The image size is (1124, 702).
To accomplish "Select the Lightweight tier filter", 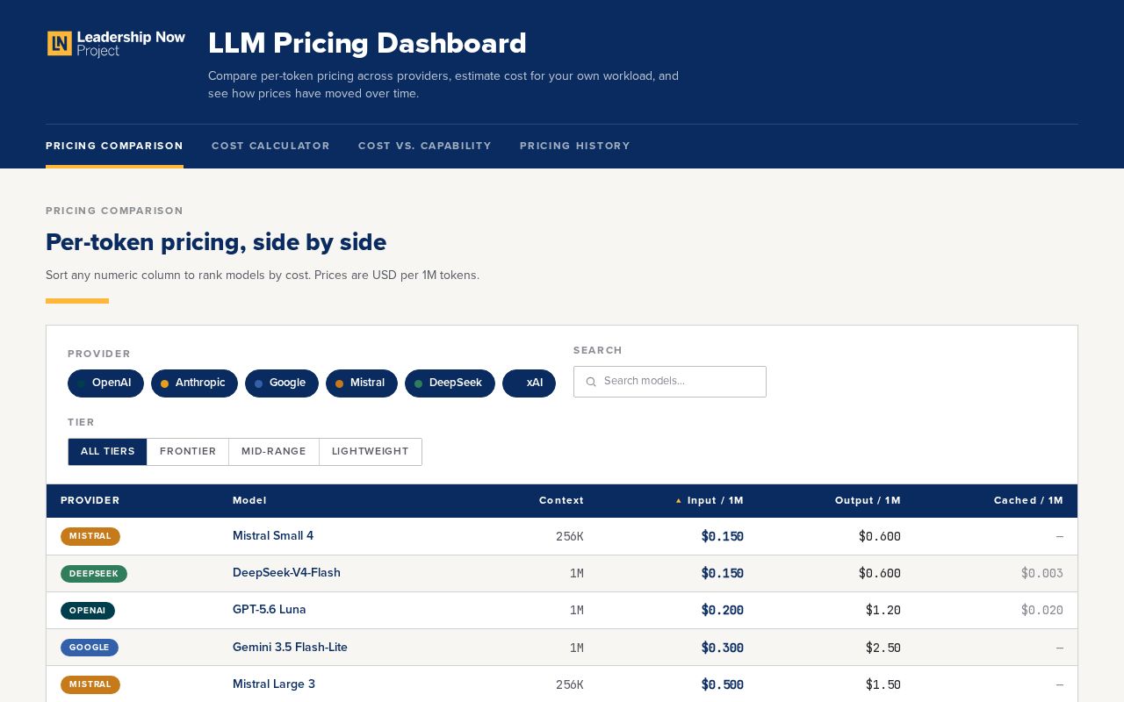I will point(371,452).
